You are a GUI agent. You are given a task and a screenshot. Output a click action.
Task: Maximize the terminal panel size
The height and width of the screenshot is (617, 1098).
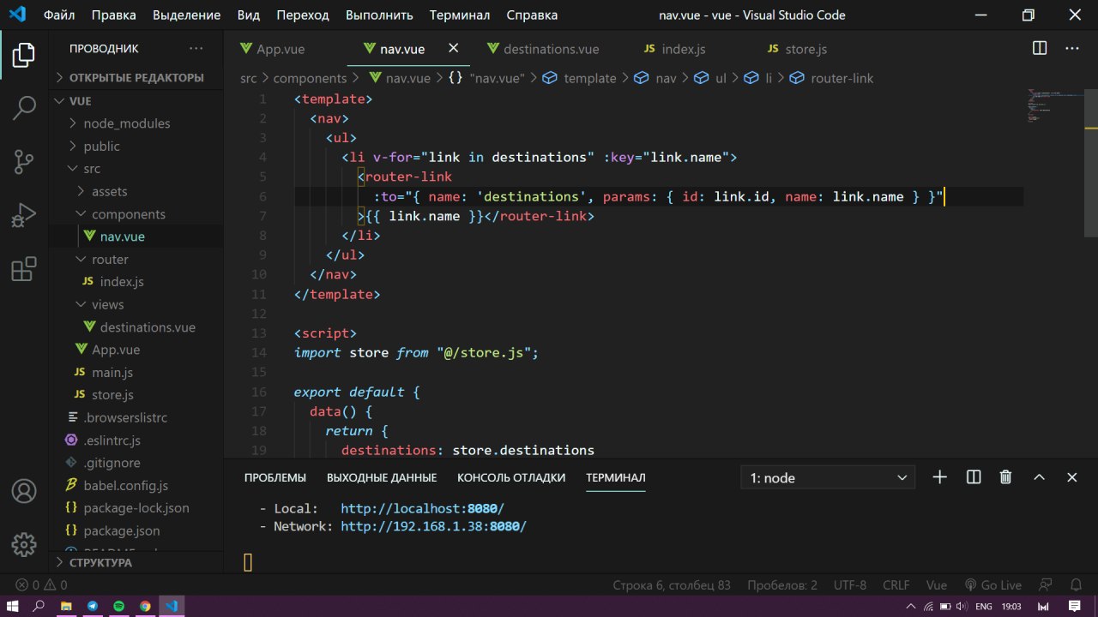coord(1039,477)
